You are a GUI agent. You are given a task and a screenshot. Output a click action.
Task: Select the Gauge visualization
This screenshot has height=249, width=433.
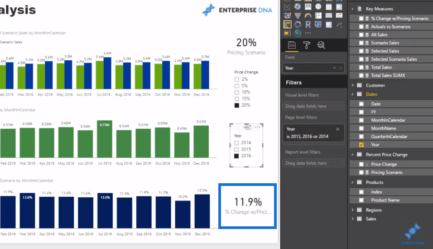click(x=308, y=16)
